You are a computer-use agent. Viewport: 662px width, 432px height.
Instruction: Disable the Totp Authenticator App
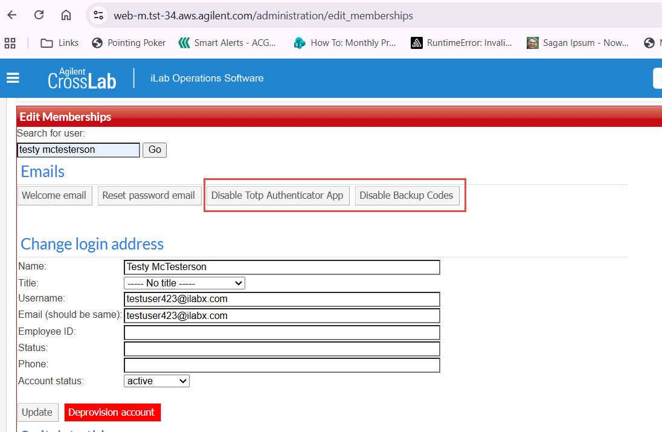pos(277,196)
